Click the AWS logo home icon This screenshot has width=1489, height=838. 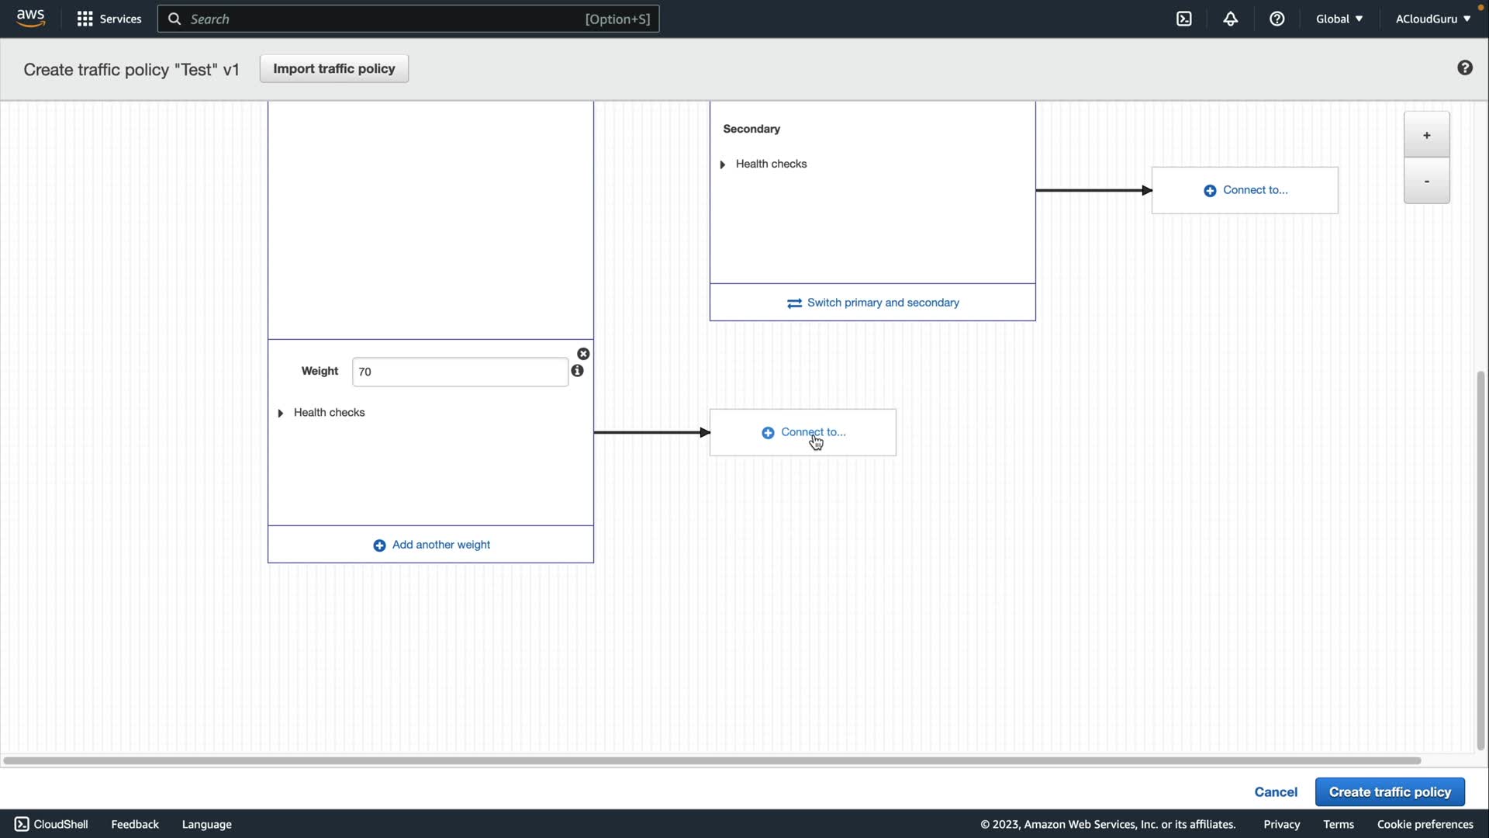point(30,18)
